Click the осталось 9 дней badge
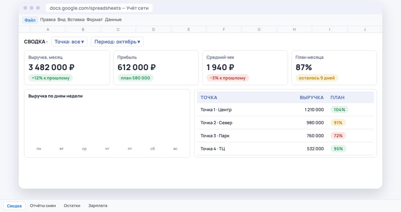Viewport: 401px width, 212px height. 317,78
